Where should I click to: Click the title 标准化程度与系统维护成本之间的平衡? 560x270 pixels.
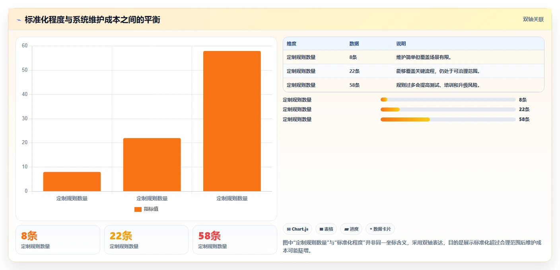pos(92,20)
